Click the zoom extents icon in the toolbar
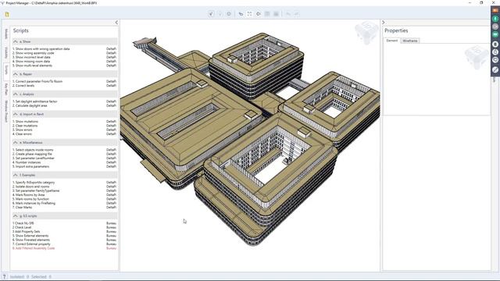This screenshot has width=500, height=281. 249,14
